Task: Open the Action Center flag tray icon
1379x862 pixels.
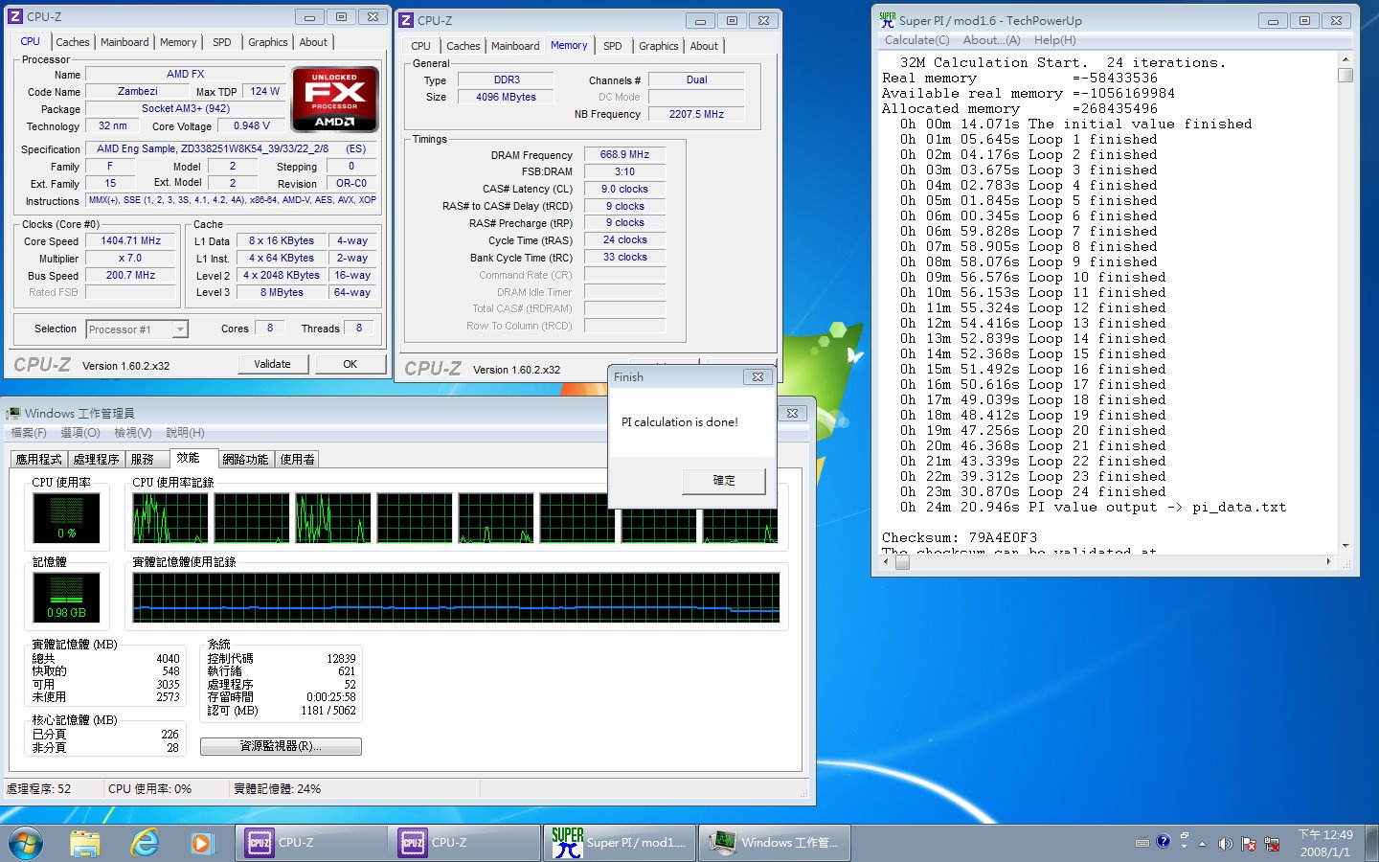Action: click(x=1249, y=844)
